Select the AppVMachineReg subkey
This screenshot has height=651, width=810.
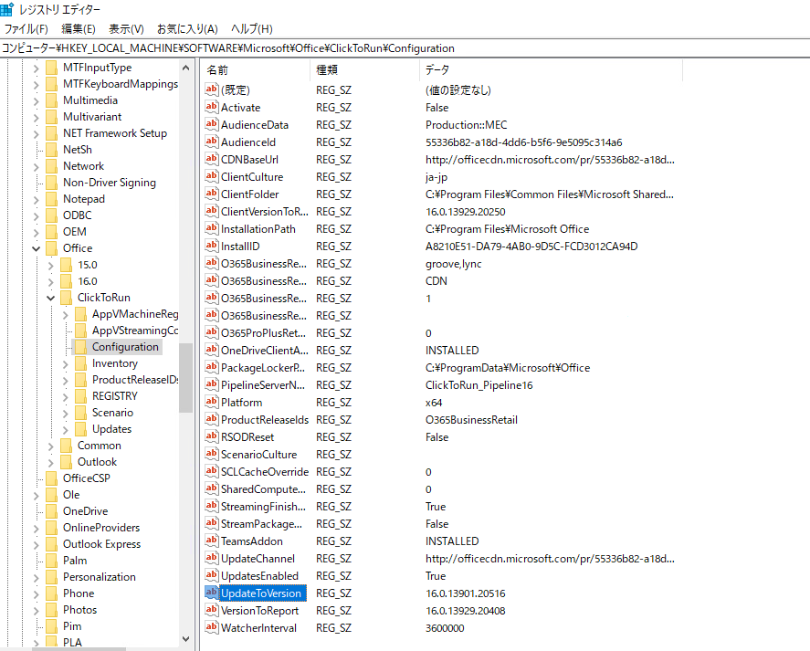135,313
